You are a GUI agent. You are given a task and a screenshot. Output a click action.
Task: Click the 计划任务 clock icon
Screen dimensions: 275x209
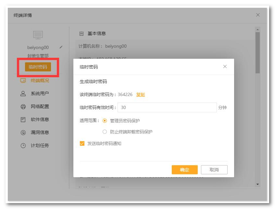(23, 145)
